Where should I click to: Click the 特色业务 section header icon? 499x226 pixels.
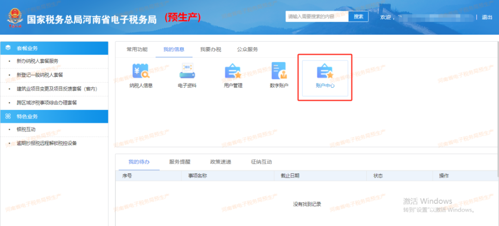(x=8, y=116)
